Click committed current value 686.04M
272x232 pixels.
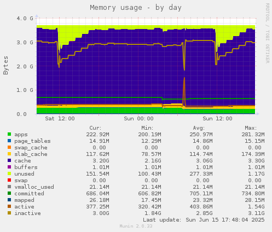(97, 194)
